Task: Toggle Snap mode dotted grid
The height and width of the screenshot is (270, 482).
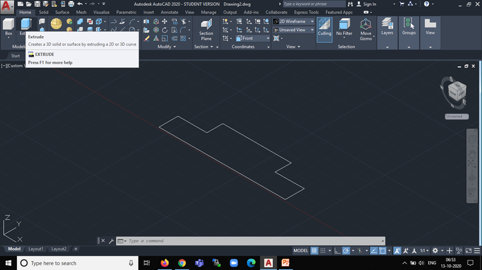Action: click(x=323, y=251)
